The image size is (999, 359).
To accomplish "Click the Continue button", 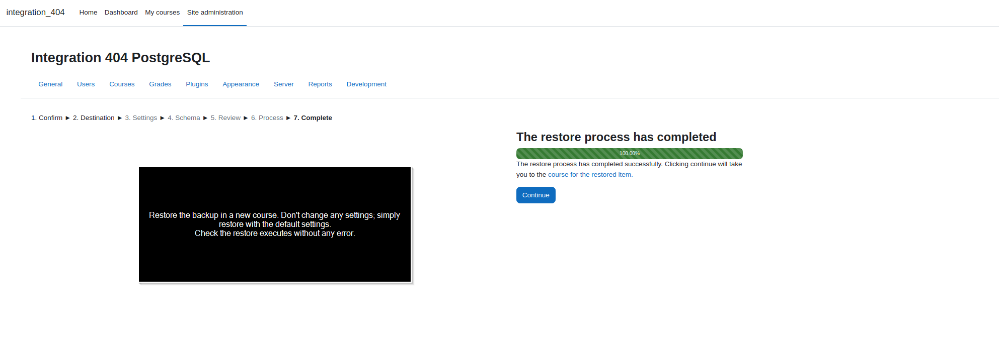I will coord(535,195).
